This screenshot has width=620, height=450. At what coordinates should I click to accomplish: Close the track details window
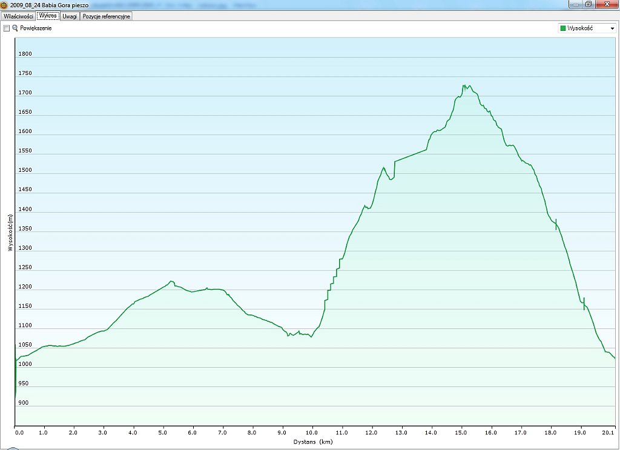click(605, 4)
